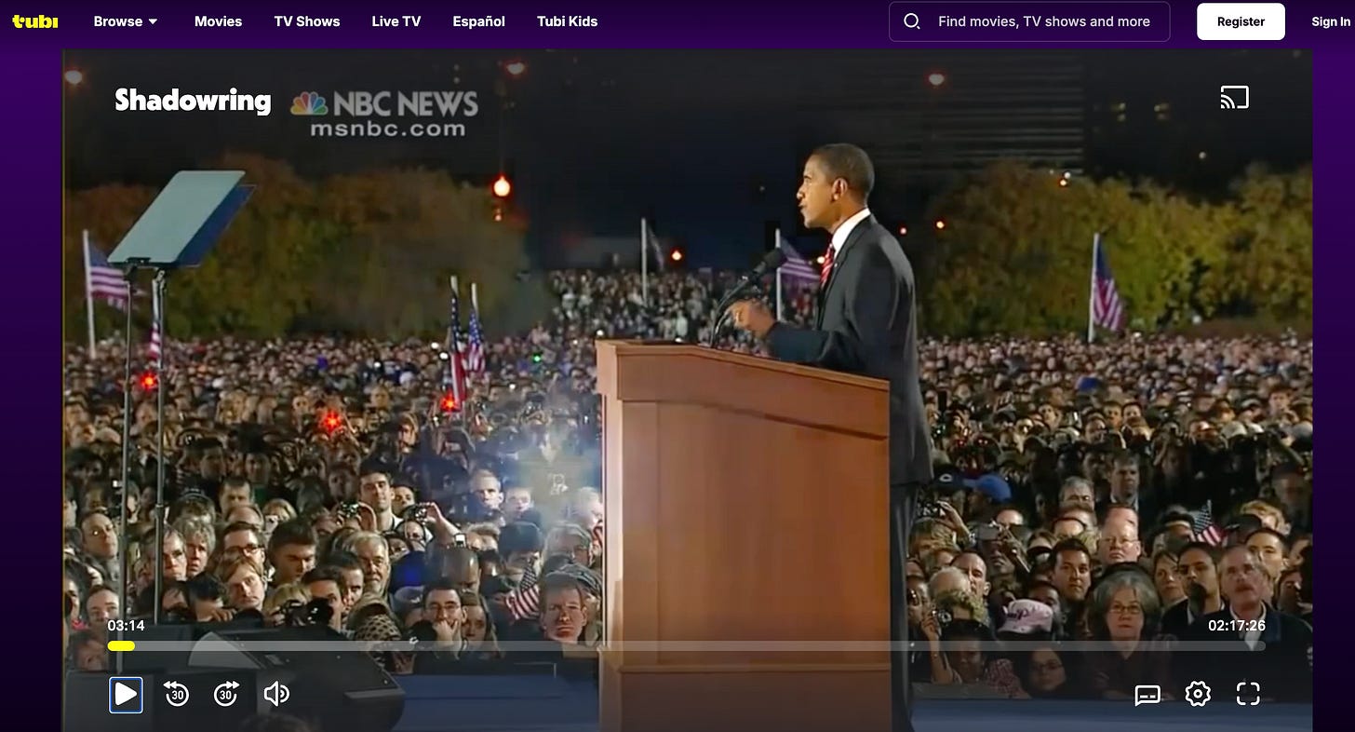Click the video progress bar
The image size is (1355, 732).
(x=687, y=645)
